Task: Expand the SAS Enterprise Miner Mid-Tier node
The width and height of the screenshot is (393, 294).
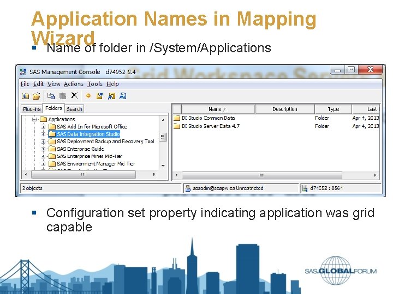Action: [x=43, y=156]
